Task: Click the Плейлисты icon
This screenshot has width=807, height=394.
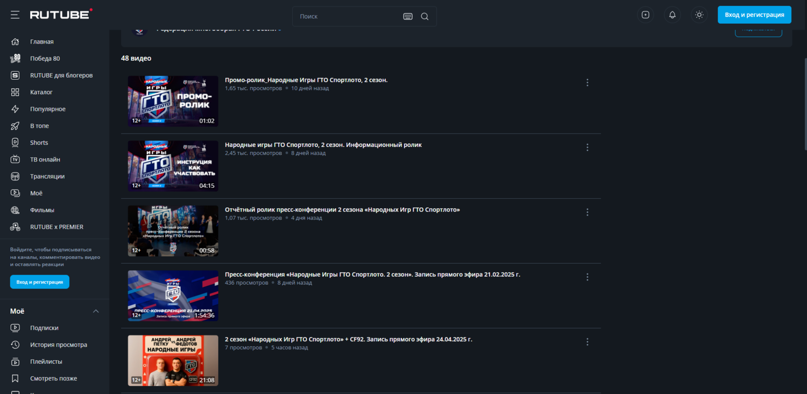Action: [15, 361]
